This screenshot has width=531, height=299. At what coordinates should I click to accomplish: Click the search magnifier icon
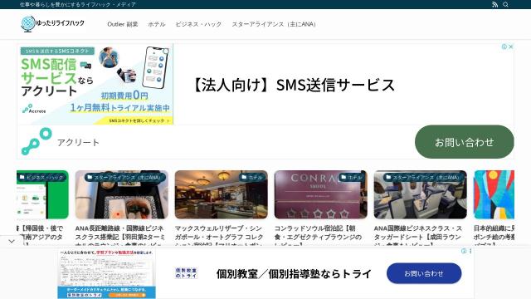coord(505,4)
